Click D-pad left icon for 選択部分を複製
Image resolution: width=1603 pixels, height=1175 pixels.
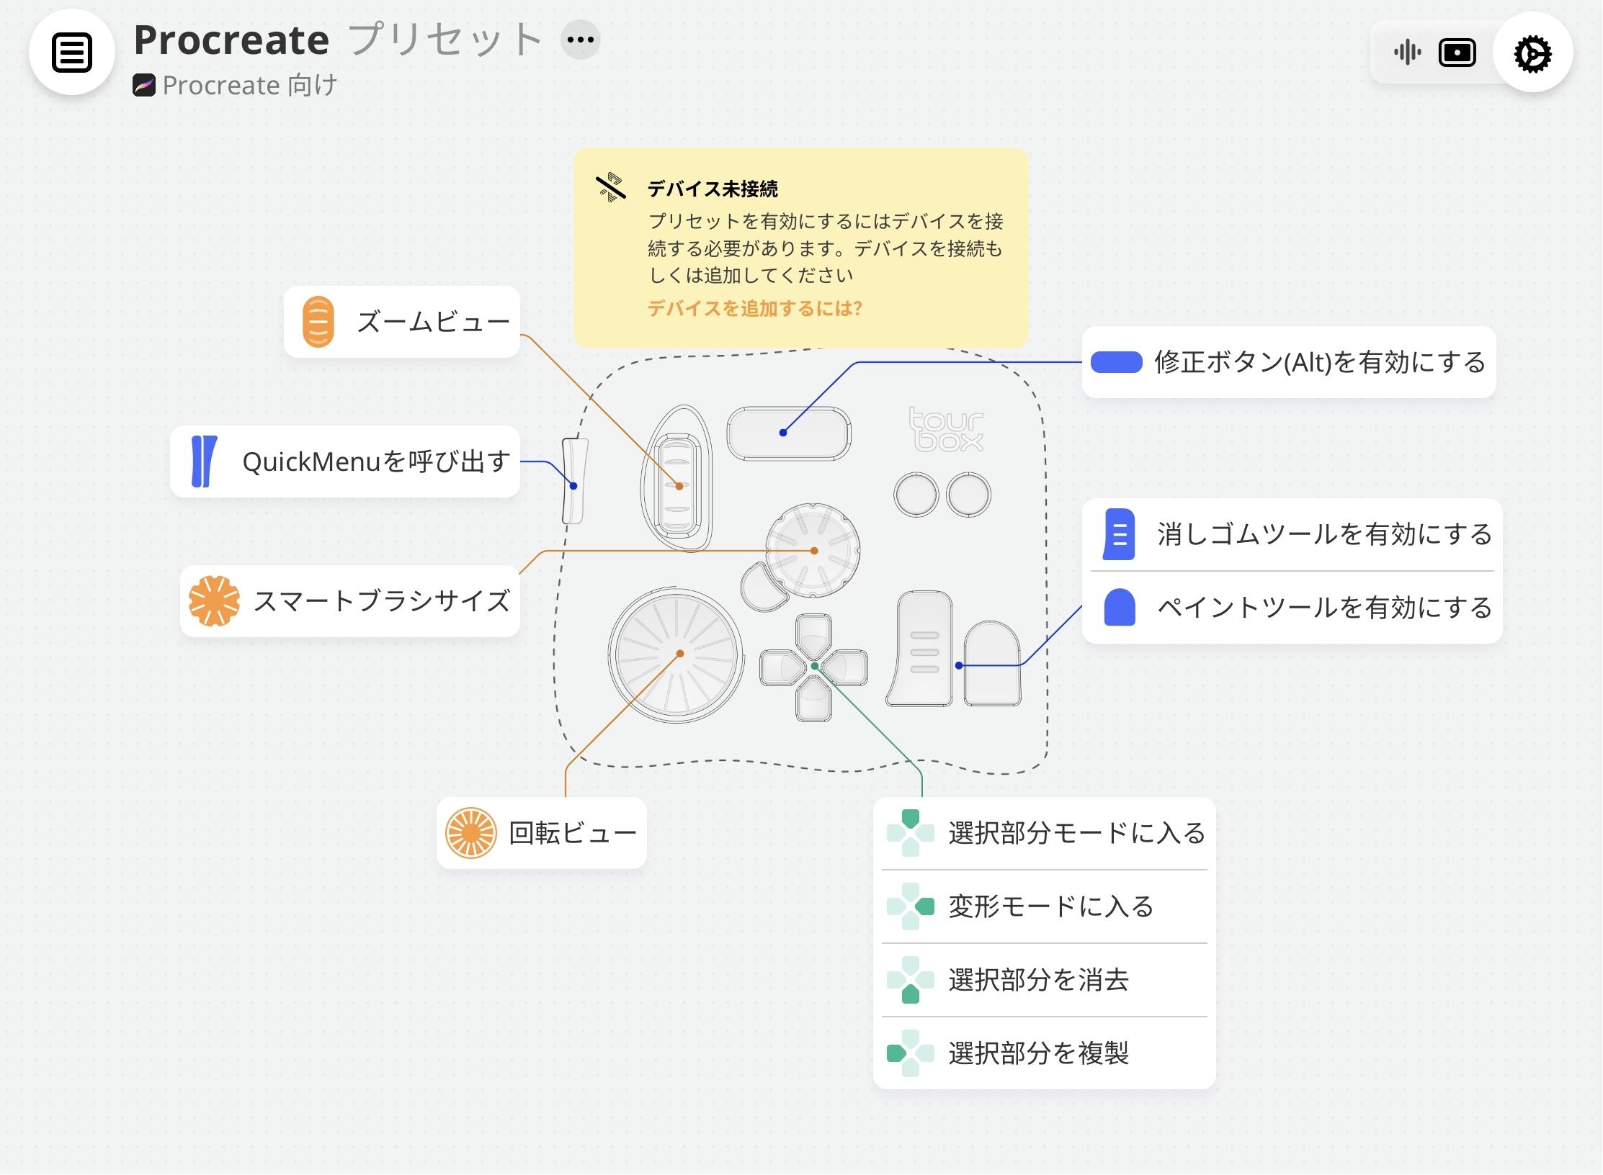click(911, 1053)
